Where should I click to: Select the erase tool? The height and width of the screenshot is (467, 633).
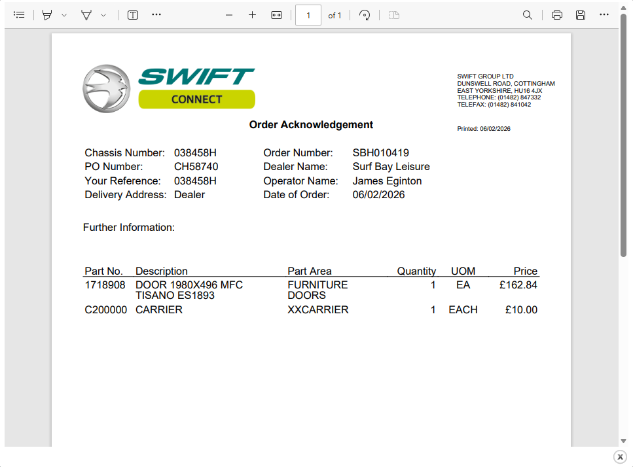point(86,15)
